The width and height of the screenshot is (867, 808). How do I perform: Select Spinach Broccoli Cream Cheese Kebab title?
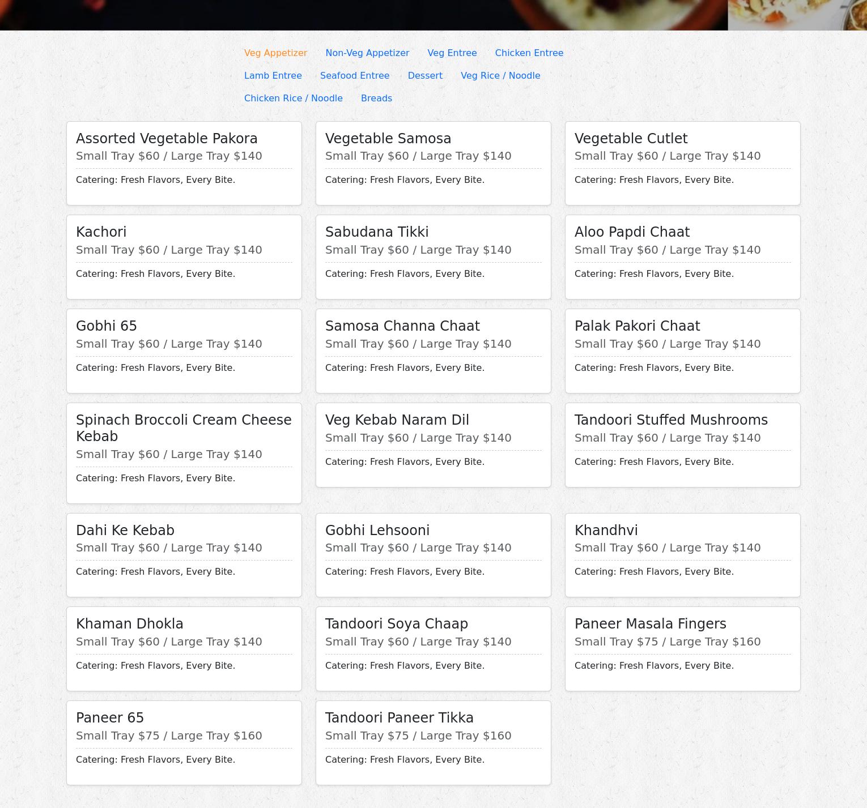click(x=184, y=428)
